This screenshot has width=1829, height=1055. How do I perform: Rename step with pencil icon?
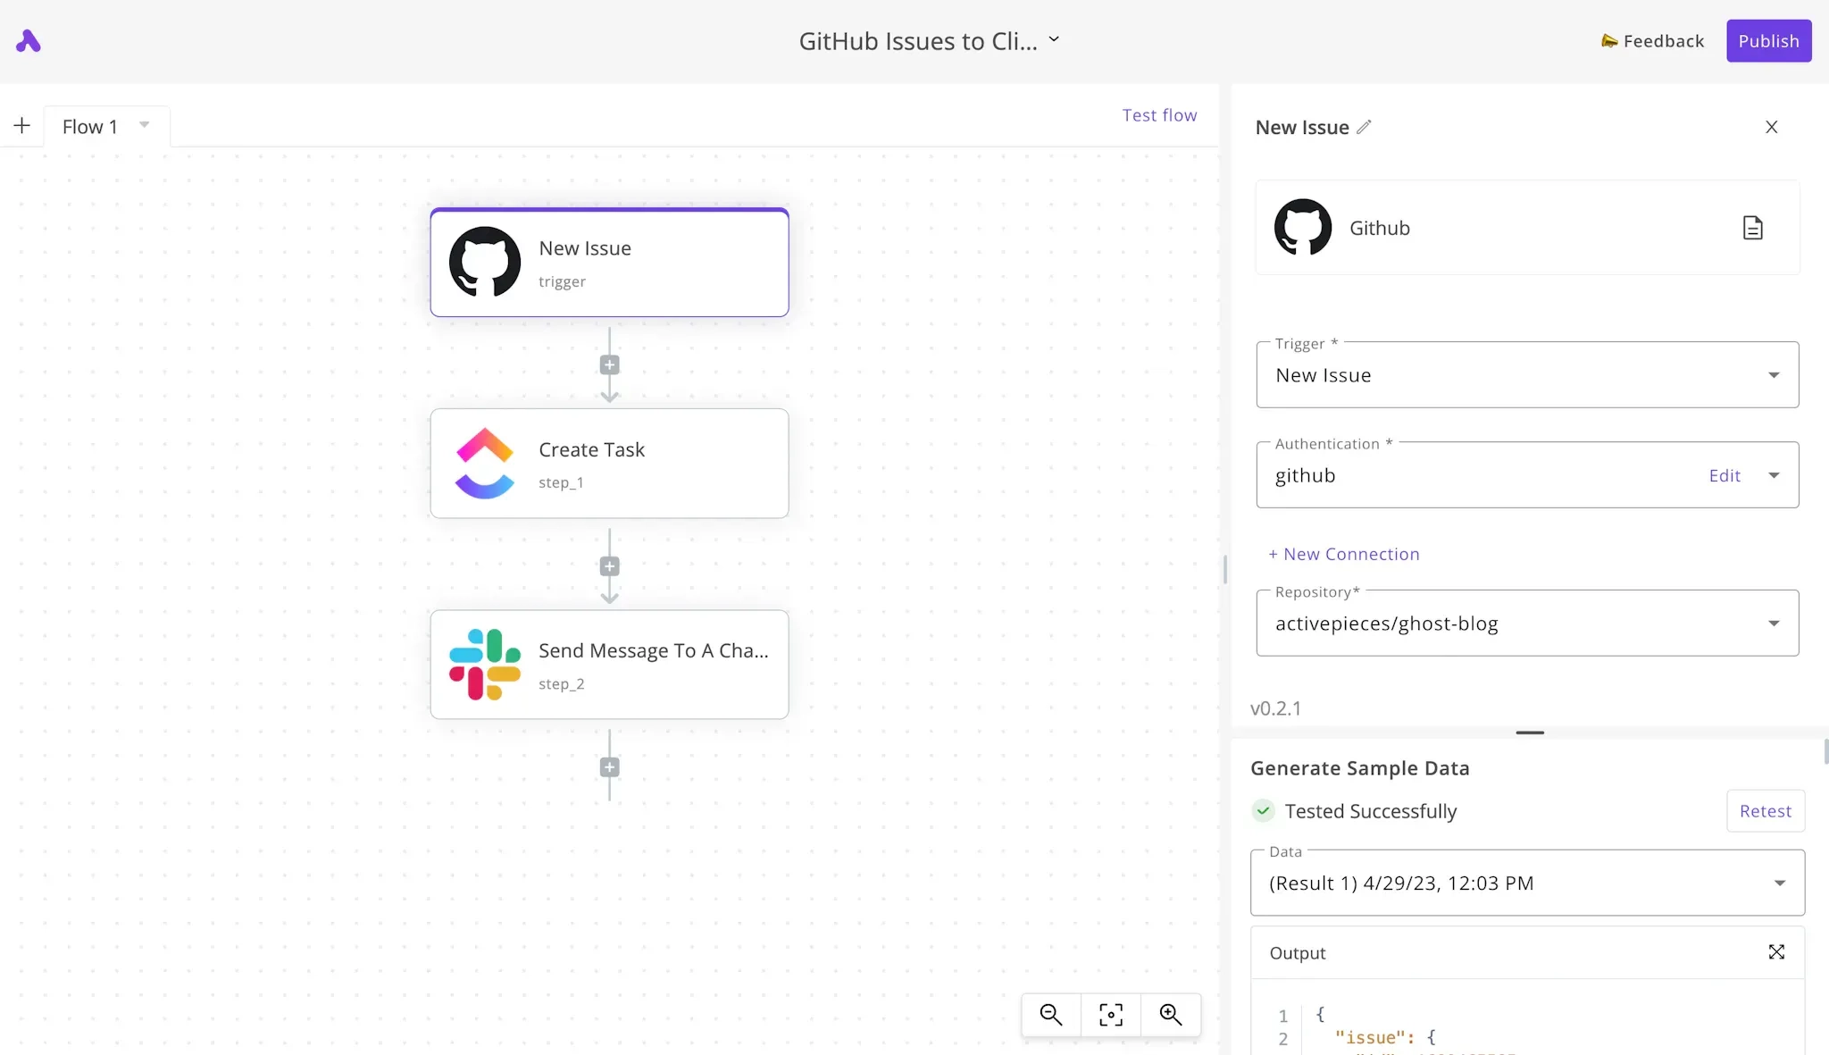(x=1364, y=127)
